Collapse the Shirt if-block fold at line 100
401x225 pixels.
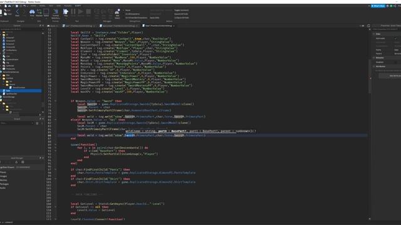click(x=56, y=179)
